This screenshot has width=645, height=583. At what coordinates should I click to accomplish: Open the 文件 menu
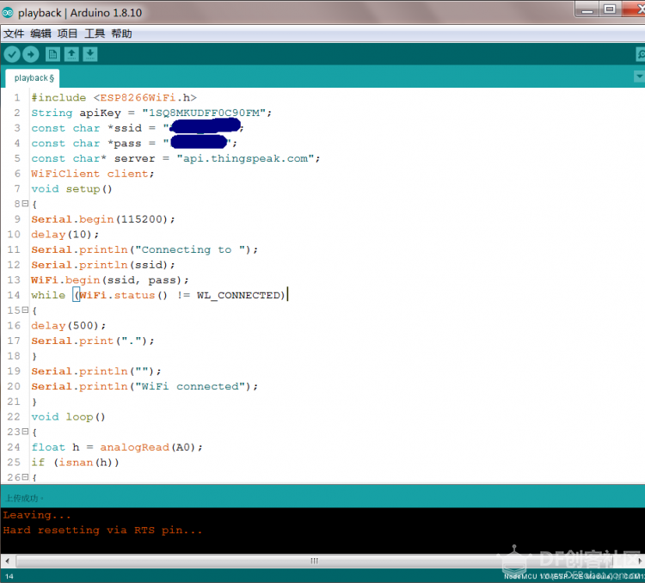(14, 34)
